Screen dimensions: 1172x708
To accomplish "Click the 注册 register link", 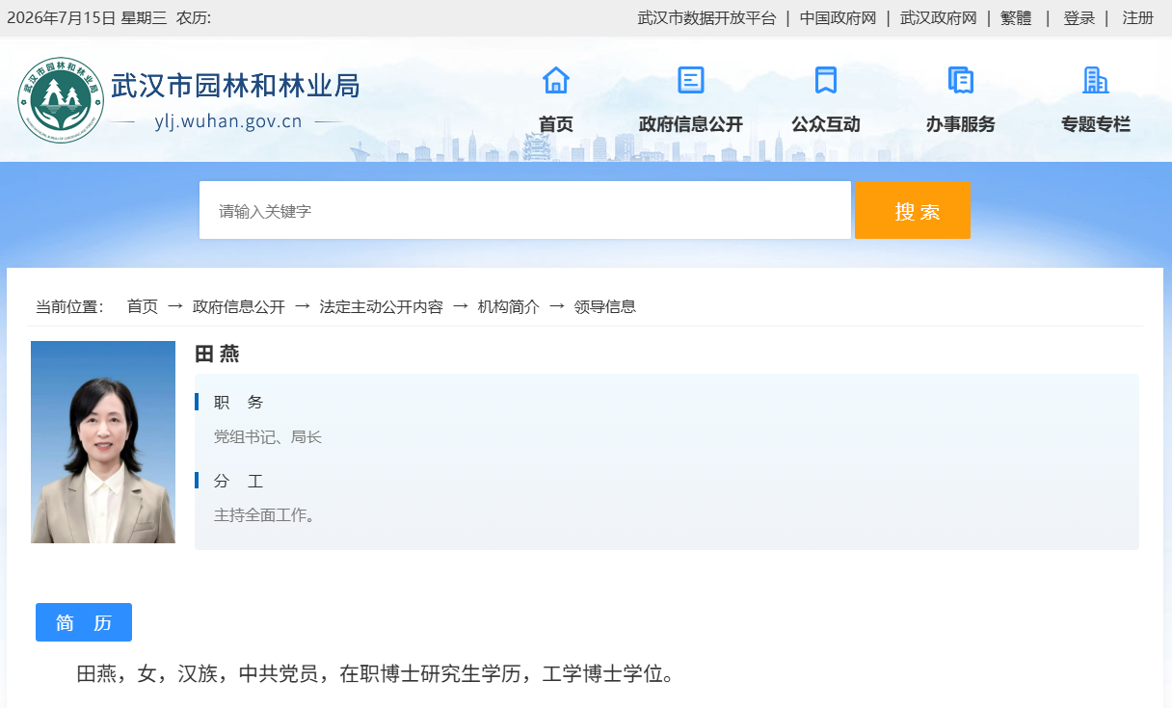I will (x=1138, y=18).
